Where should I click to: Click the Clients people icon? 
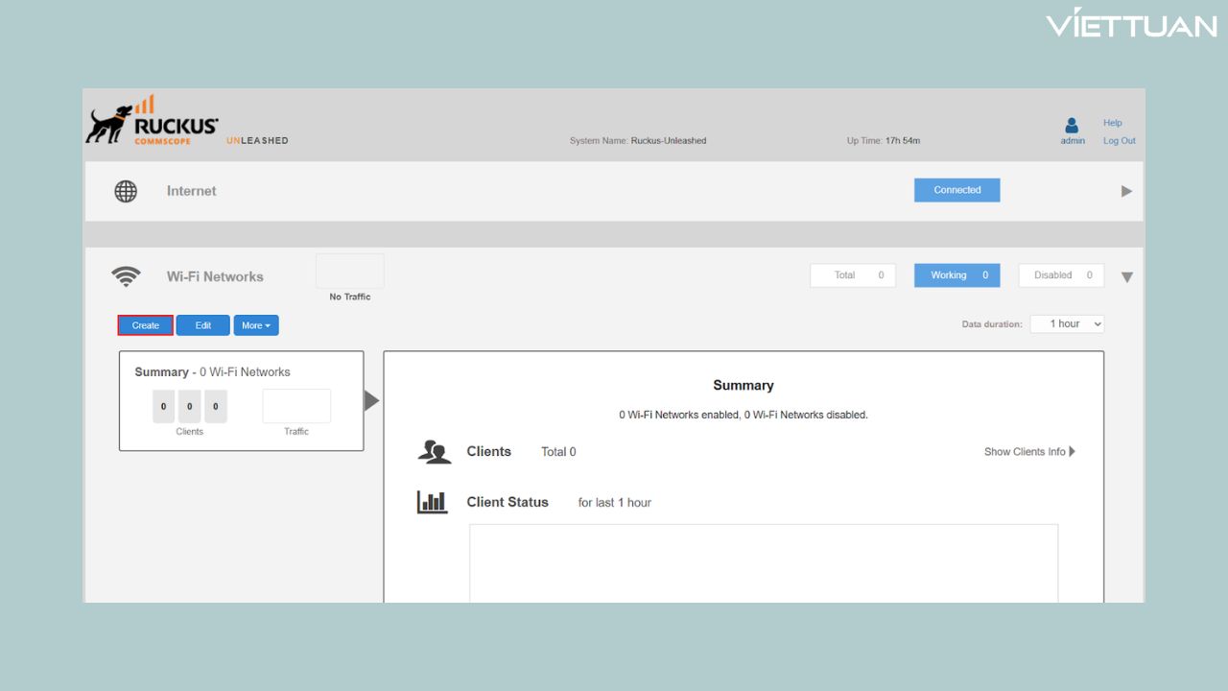click(434, 452)
